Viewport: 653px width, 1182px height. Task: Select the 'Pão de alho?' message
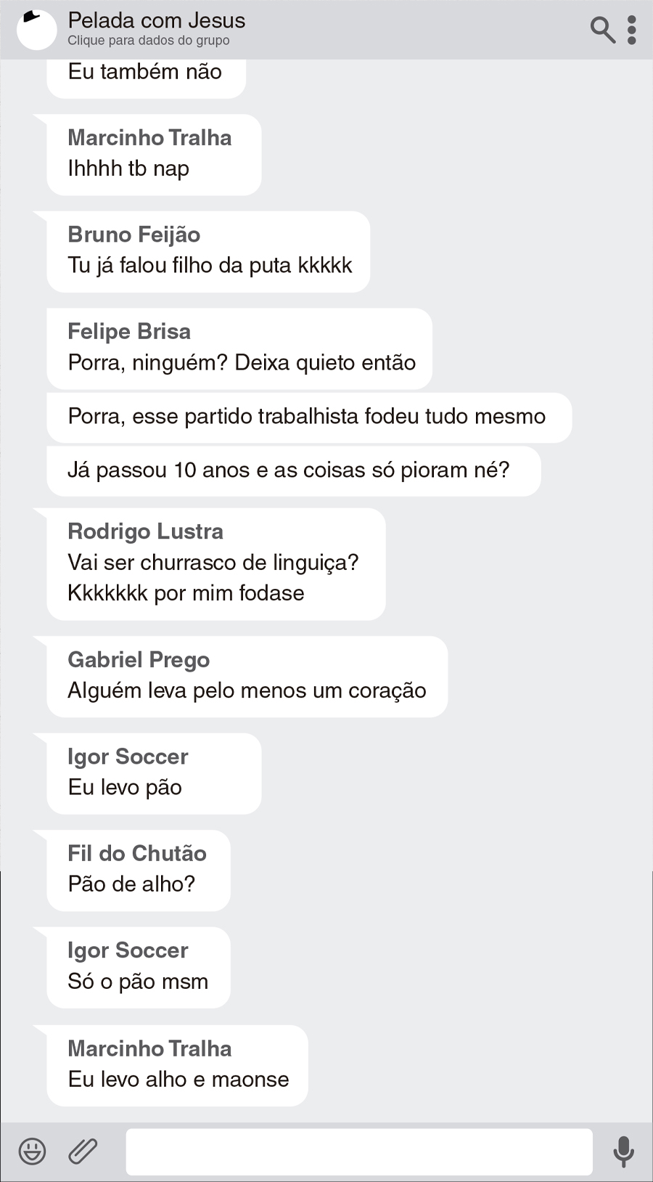pyautogui.click(x=131, y=884)
